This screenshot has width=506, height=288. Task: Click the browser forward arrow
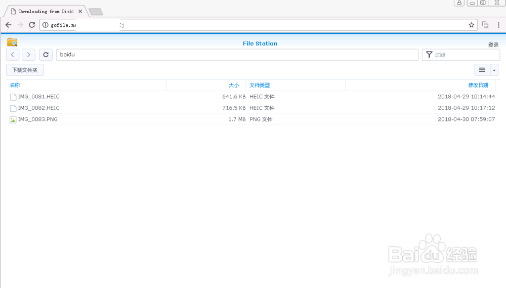tap(20, 25)
